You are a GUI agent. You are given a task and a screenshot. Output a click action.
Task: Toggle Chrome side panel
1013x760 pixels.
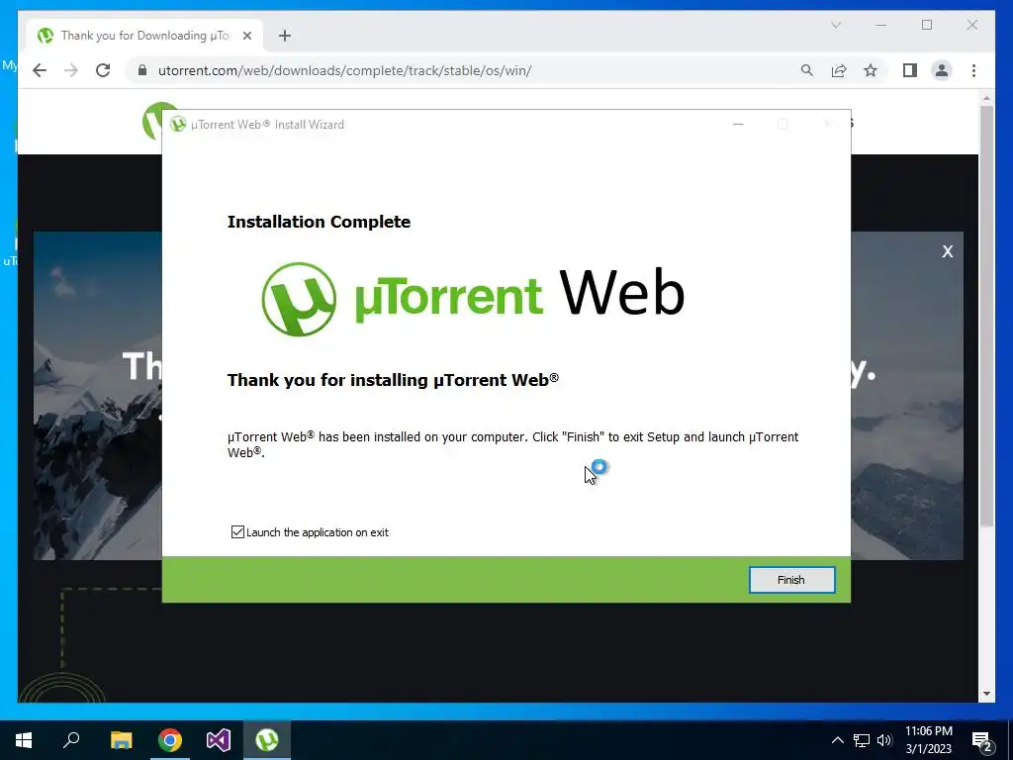coord(910,70)
